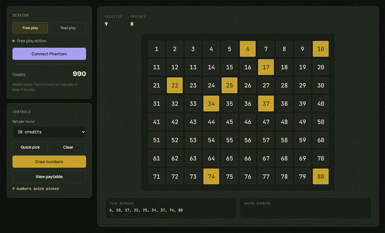
Task: Choose number 63 on the board
Action: (193, 158)
